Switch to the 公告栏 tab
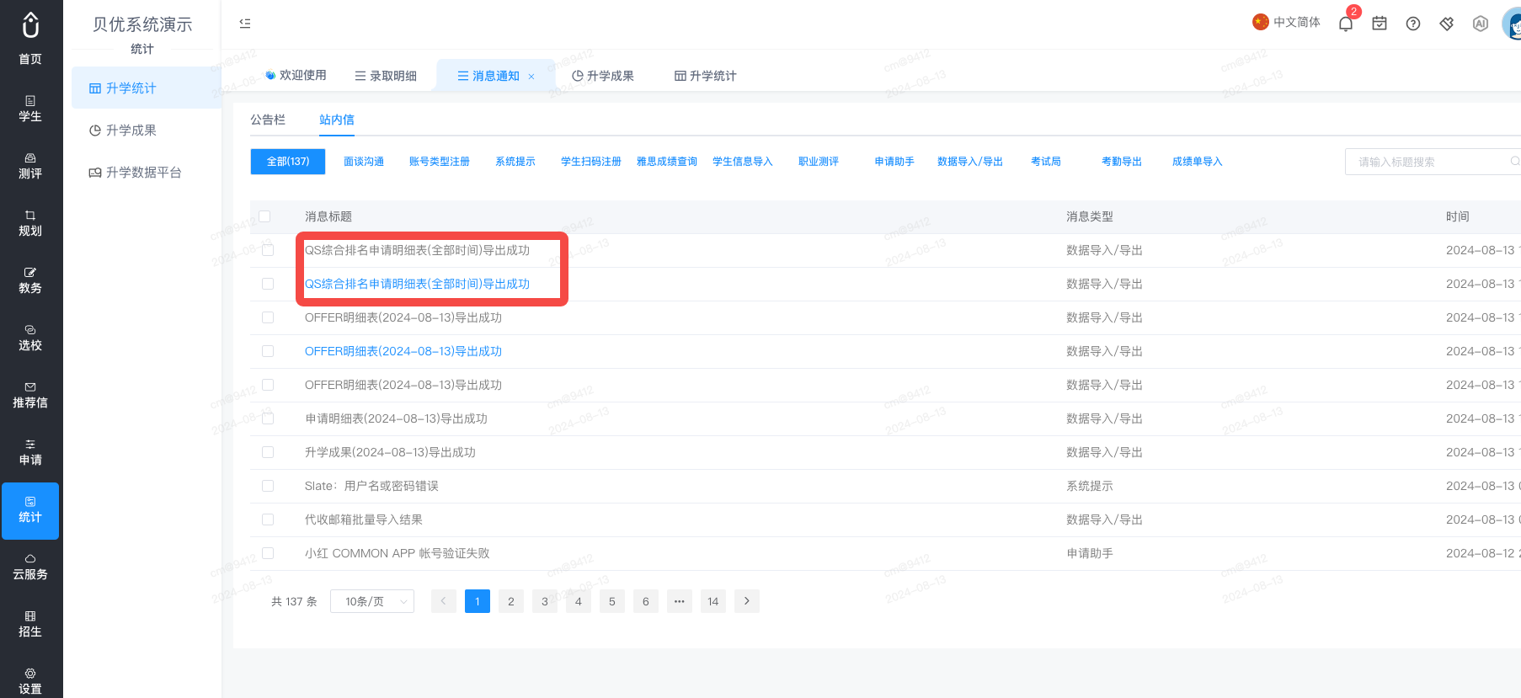This screenshot has height=698, width=1521. pyautogui.click(x=268, y=120)
